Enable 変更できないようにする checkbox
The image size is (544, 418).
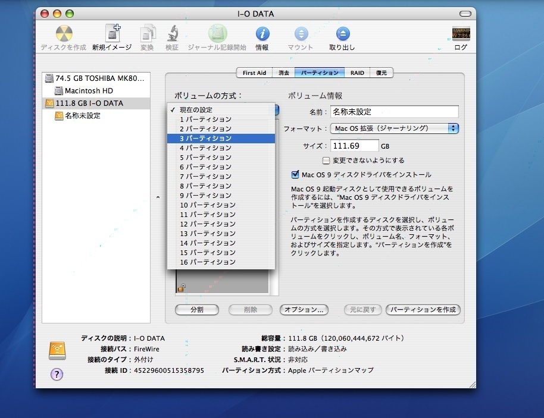click(326, 161)
